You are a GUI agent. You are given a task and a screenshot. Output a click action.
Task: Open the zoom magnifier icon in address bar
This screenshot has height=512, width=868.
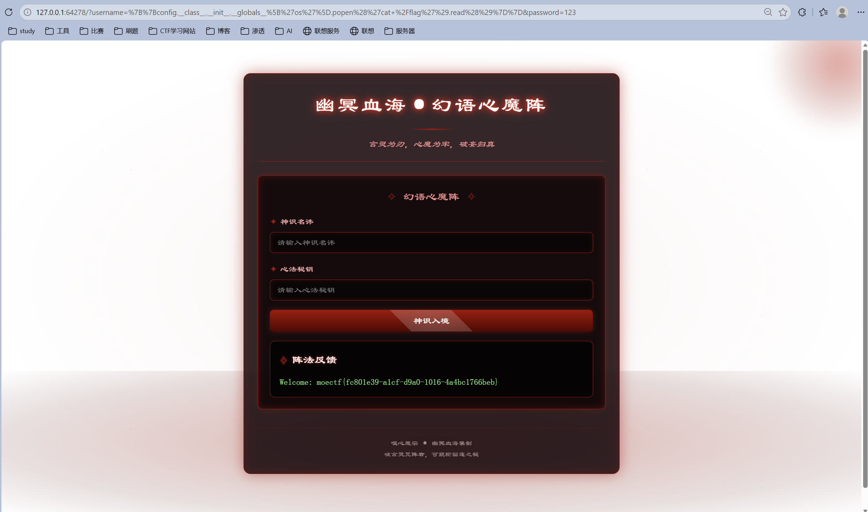768,12
